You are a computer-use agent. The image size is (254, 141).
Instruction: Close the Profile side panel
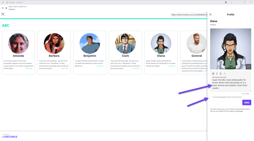pos(210,14)
